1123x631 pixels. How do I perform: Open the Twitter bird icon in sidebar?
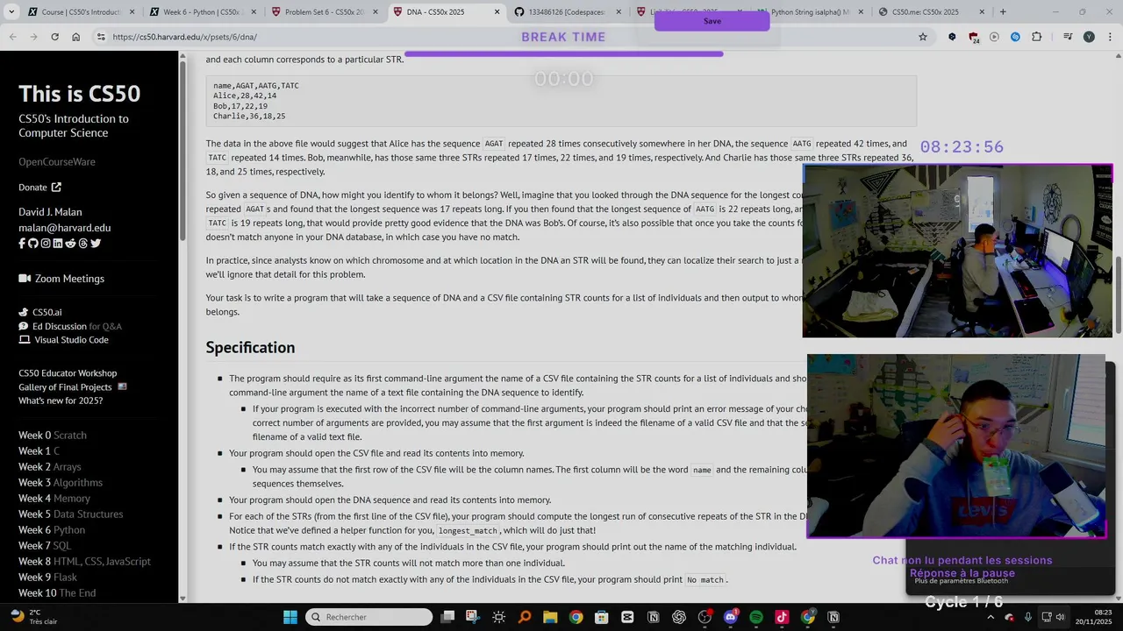[96, 243]
